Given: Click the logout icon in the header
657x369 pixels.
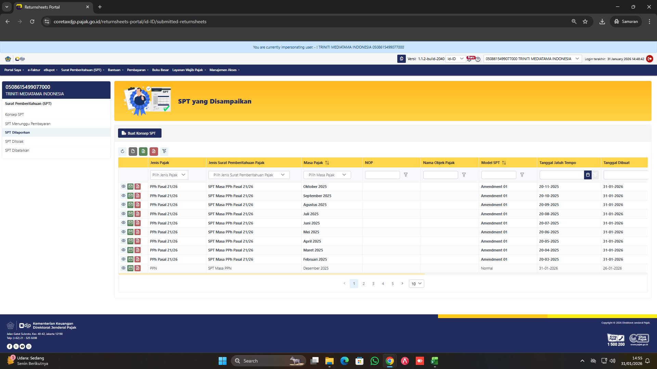Looking at the screenshot, I should pyautogui.click(x=649, y=59).
